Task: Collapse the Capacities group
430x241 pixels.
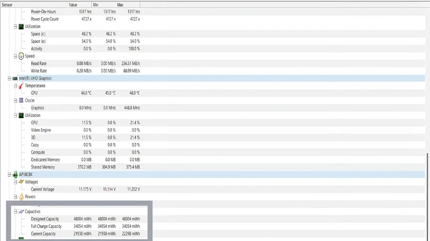Action: [x=15, y=211]
